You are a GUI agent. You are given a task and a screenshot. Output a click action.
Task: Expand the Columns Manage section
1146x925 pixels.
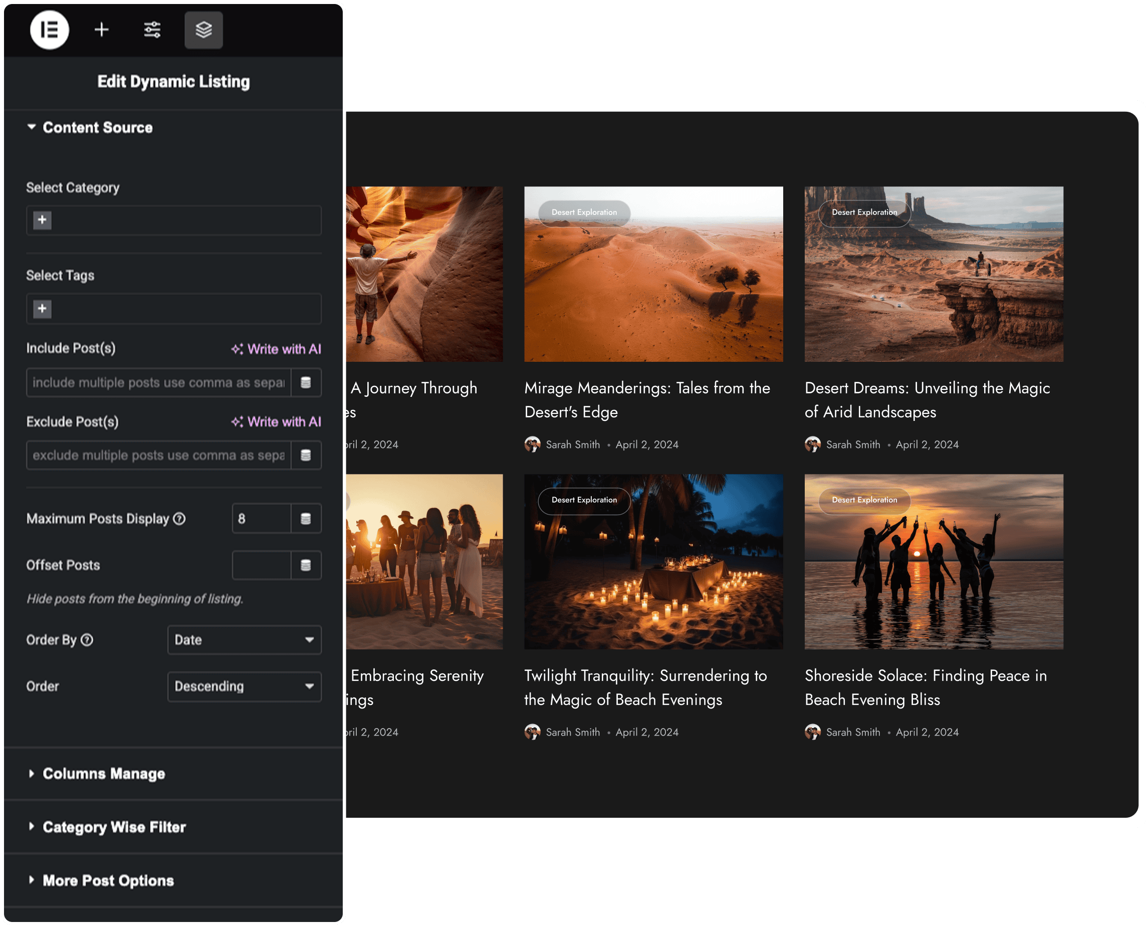pyautogui.click(x=104, y=774)
